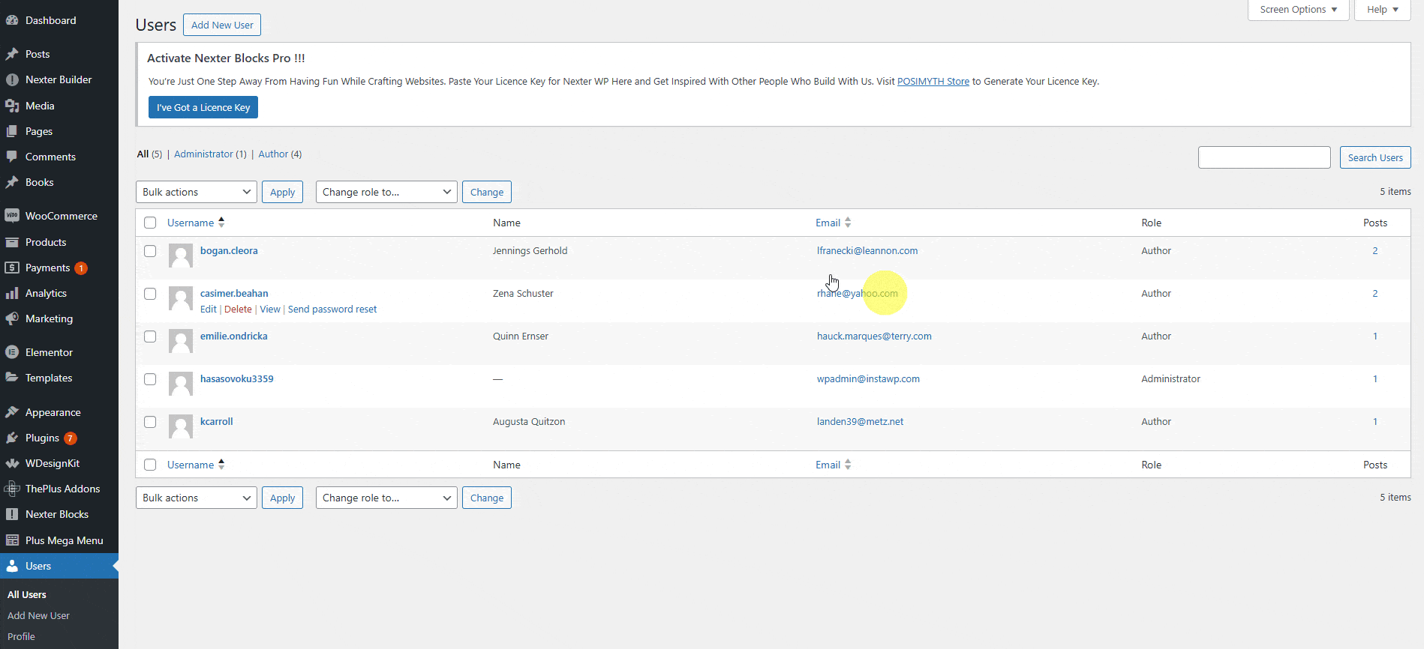Open the POSIMYTH Store link
This screenshot has height=649, width=1424.
coord(933,82)
